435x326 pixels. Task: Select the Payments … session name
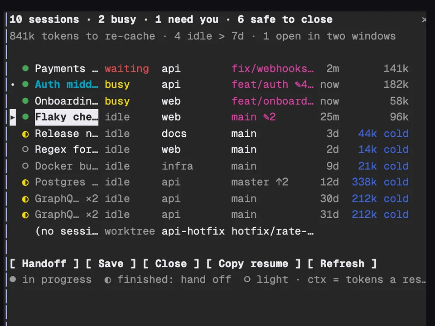point(67,68)
